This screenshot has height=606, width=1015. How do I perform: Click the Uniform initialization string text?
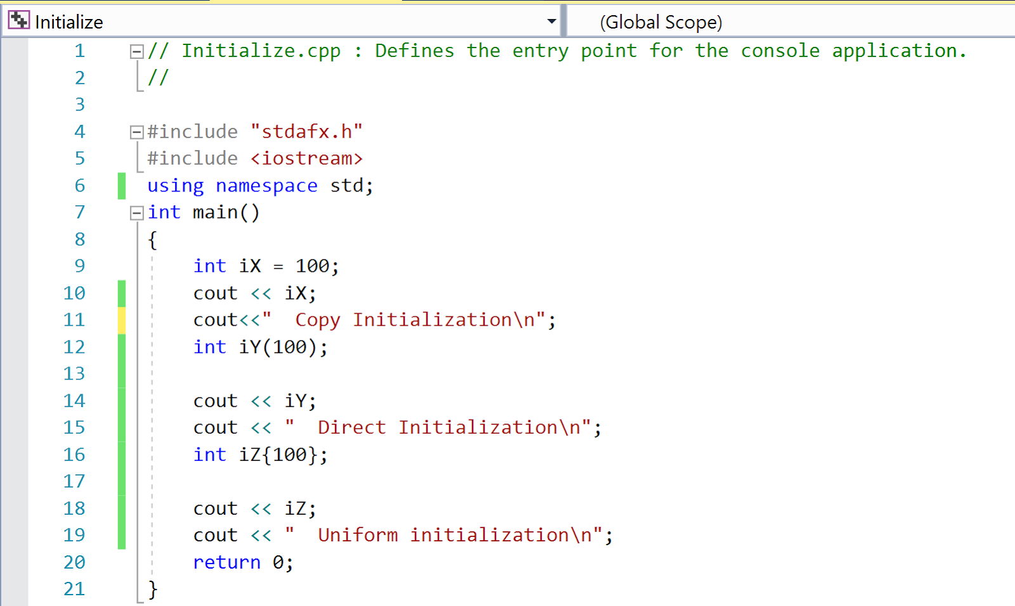[x=452, y=534]
